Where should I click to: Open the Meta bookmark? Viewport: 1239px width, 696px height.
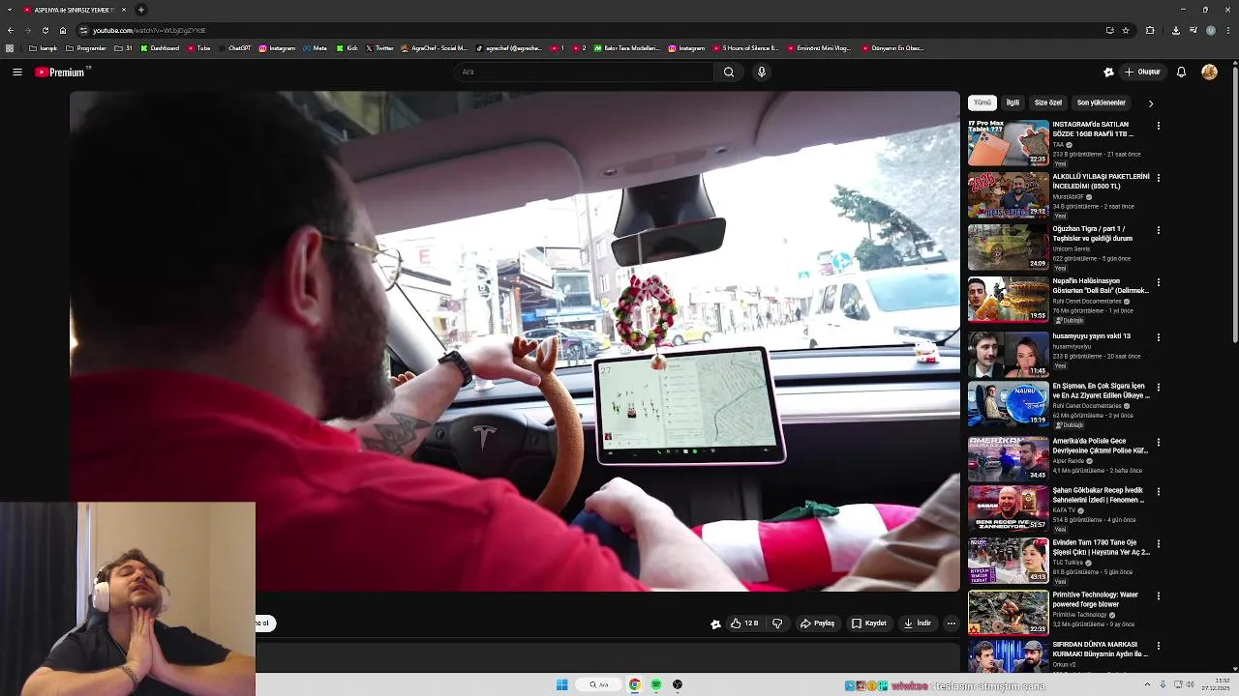[315, 48]
